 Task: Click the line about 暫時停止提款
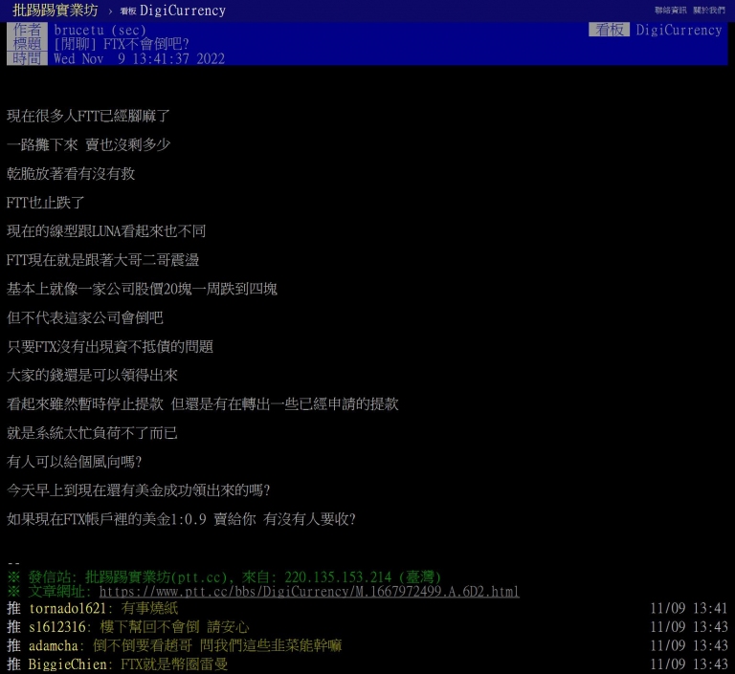point(203,404)
